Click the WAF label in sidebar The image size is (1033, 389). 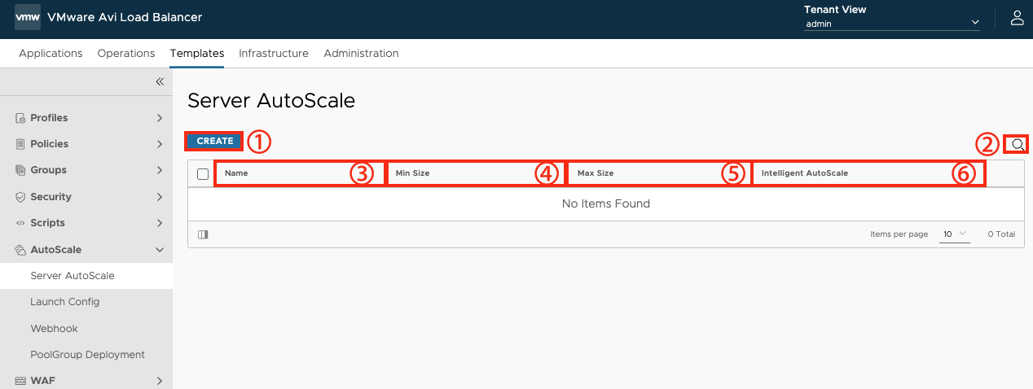point(42,381)
